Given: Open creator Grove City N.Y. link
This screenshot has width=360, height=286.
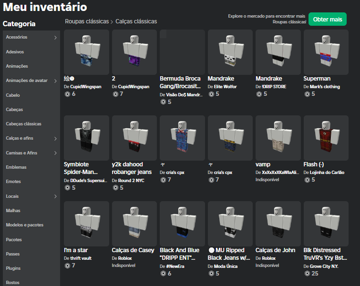Looking at the screenshot, I should point(324,266).
